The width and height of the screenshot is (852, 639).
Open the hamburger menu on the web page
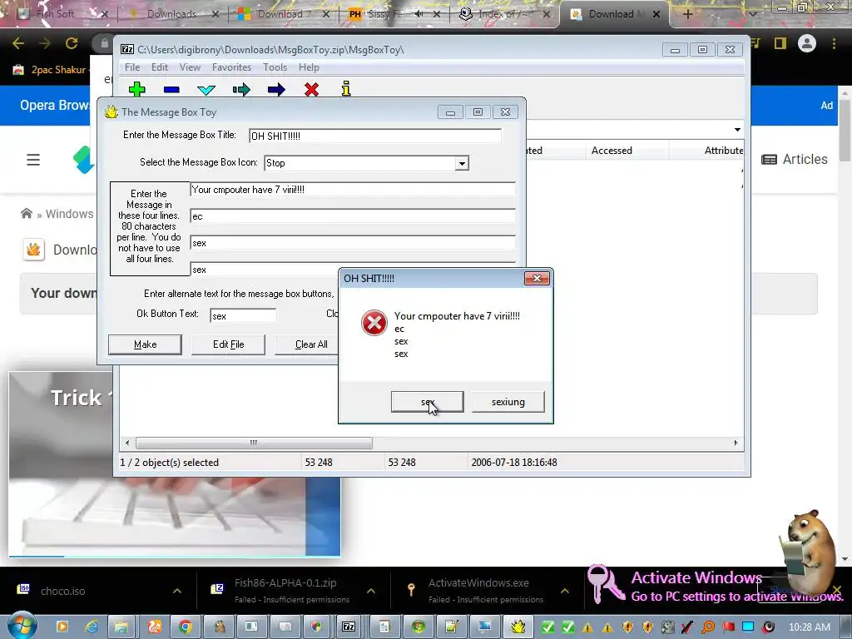(33, 160)
